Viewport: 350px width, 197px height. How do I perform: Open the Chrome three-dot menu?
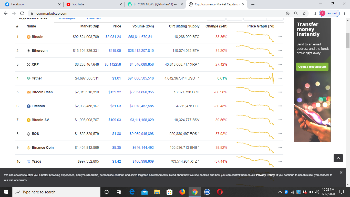pos(345,13)
